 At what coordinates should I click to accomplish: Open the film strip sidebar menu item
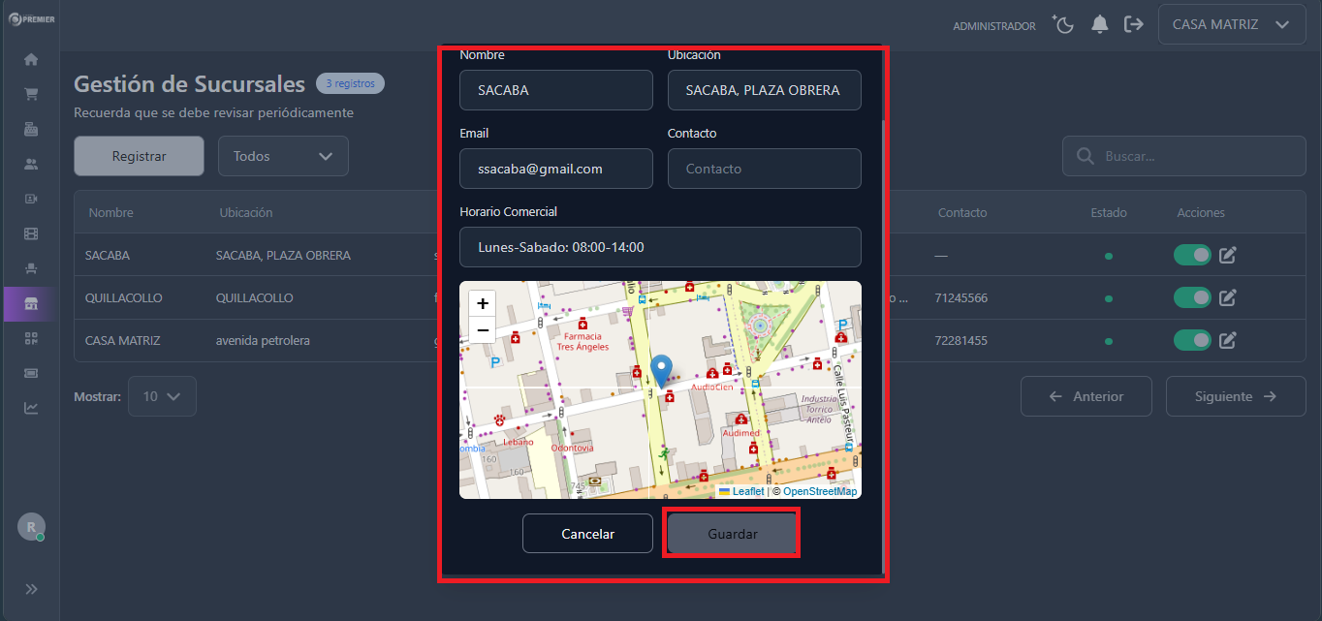tap(31, 233)
